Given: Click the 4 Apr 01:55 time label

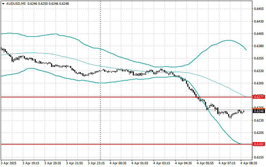Looking at the screenshot, I should (x=140, y=163).
